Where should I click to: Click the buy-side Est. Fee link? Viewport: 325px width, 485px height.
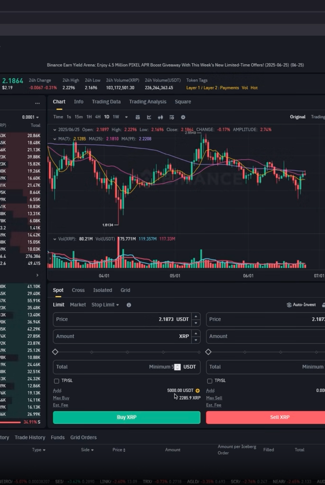[x=60, y=405]
